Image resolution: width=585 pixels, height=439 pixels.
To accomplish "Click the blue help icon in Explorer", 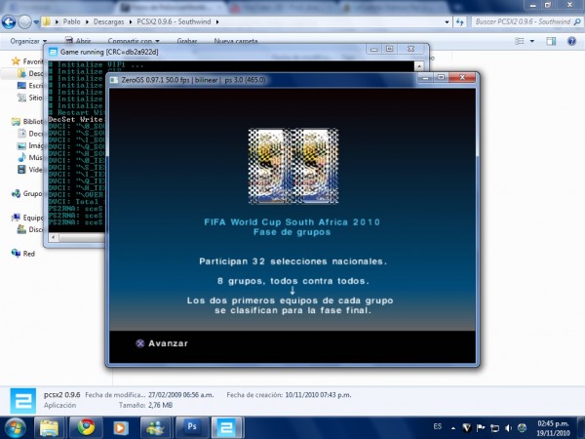I will 571,41.
